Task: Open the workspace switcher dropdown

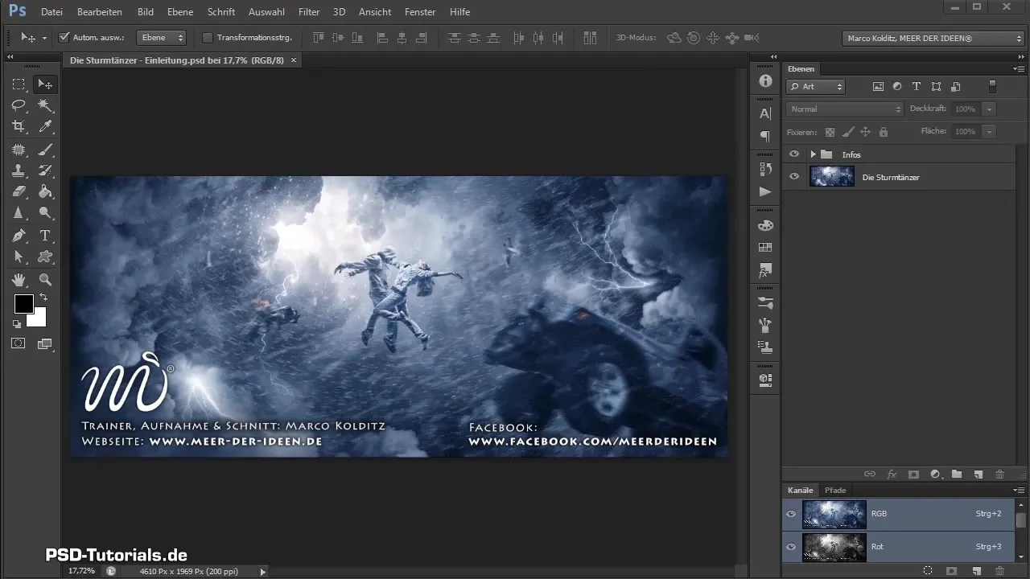Action: (933, 38)
